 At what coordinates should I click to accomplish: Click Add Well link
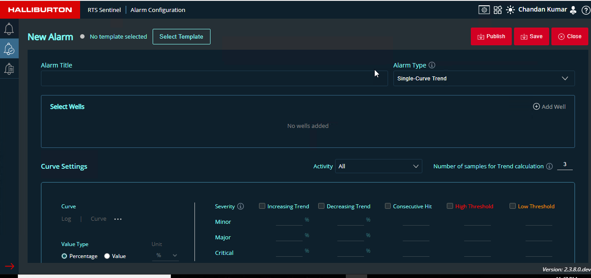tap(549, 107)
